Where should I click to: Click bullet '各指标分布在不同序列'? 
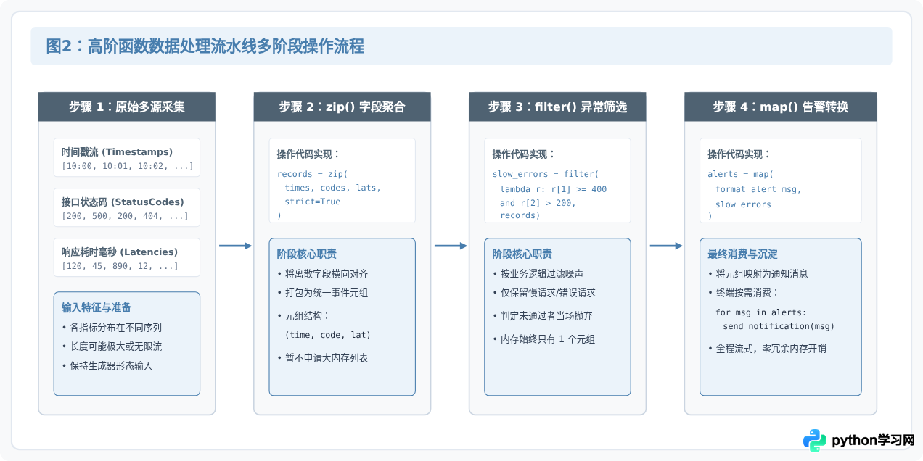(111, 327)
